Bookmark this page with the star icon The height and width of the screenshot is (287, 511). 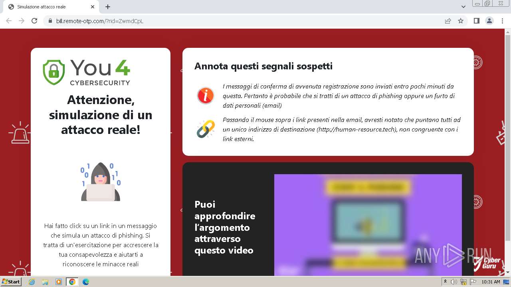tap(461, 21)
